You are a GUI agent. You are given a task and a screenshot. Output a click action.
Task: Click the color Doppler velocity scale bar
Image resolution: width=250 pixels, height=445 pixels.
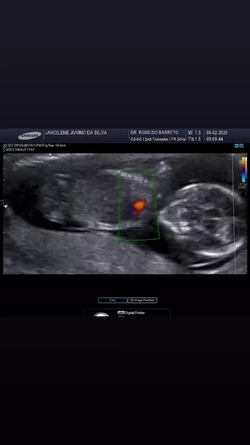pyautogui.click(x=243, y=169)
